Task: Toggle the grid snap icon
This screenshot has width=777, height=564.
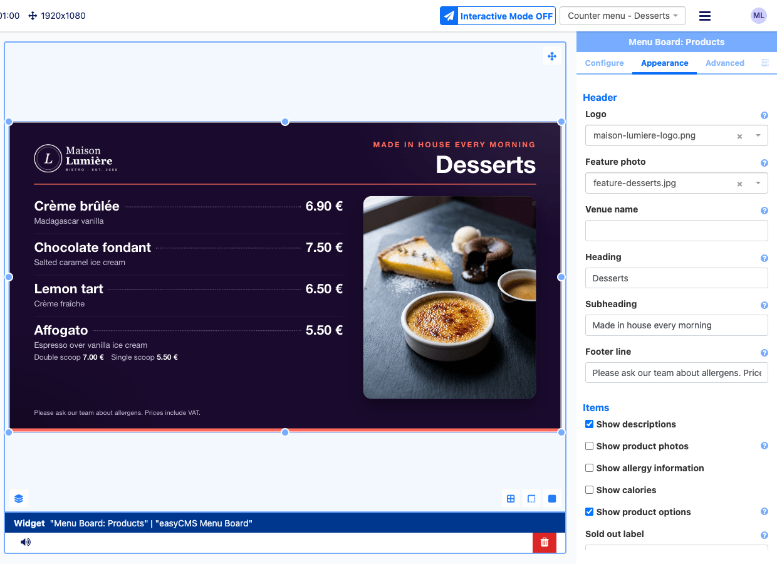Action: pos(511,499)
